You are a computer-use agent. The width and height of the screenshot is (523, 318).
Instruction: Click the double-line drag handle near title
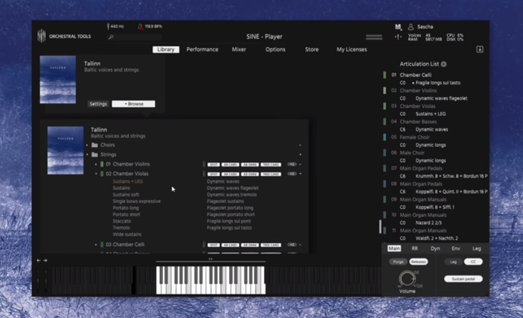(374, 38)
